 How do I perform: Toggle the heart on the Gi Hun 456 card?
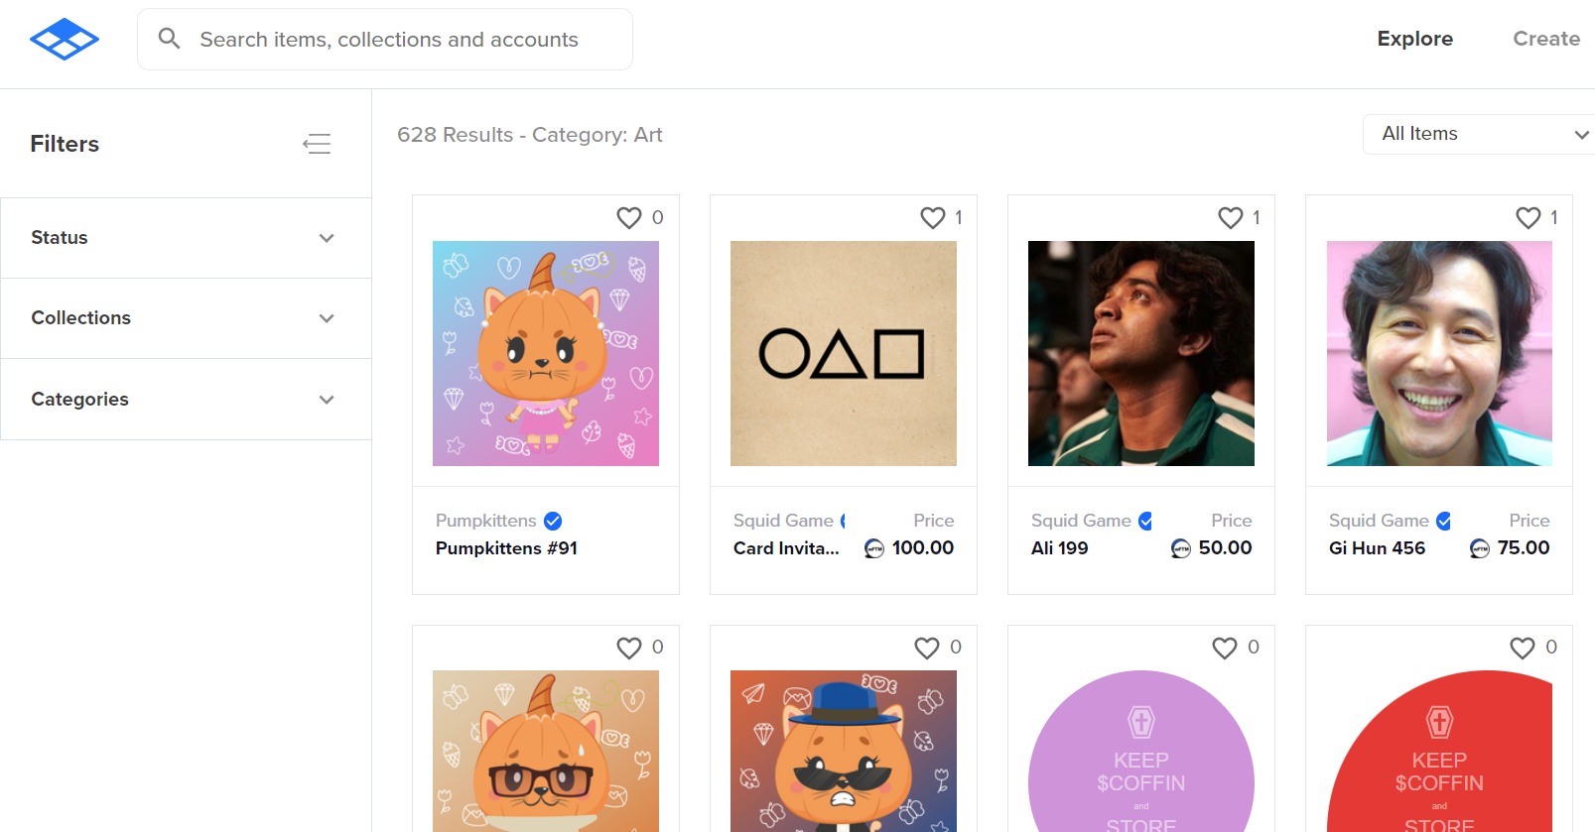click(1529, 217)
